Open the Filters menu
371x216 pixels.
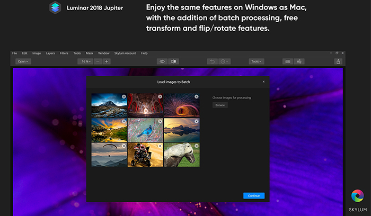(64, 53)
